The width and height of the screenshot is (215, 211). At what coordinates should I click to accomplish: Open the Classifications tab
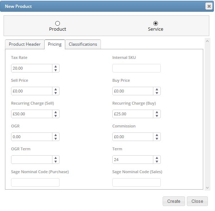[x=83, y=44]
